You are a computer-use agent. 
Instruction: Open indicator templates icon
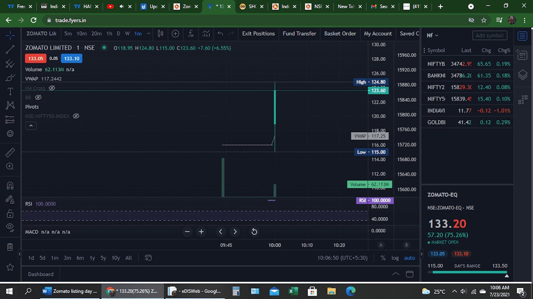tap(206, 33)
